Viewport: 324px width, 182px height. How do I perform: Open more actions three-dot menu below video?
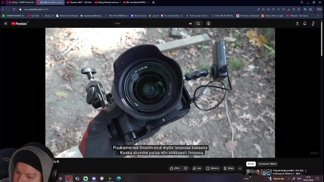(240, 168)
